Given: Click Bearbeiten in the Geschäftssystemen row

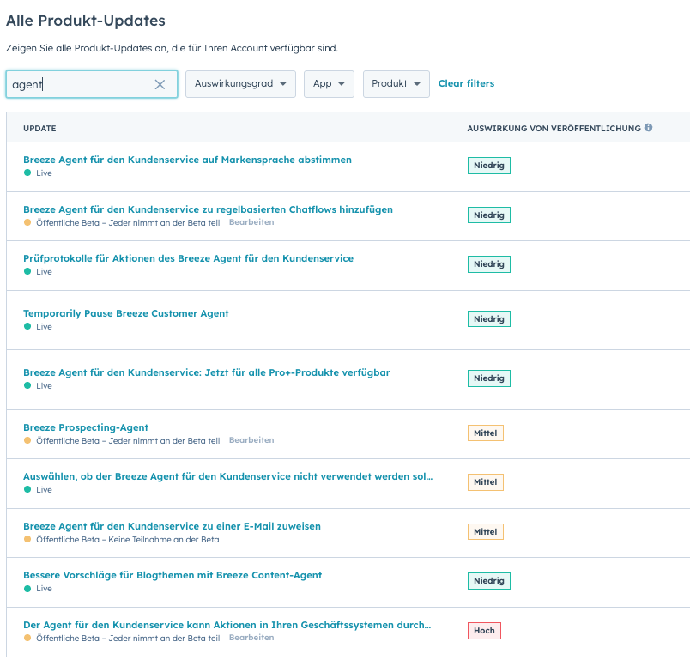Looking at the screenshot, I should 251,638.
